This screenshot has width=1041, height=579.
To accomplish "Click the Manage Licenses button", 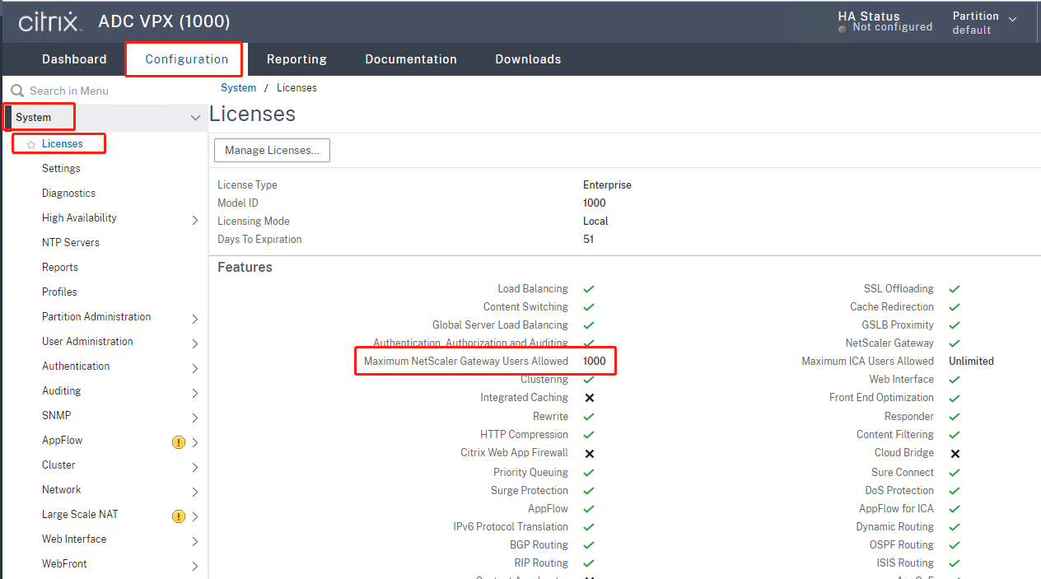I will pos(272,150).
